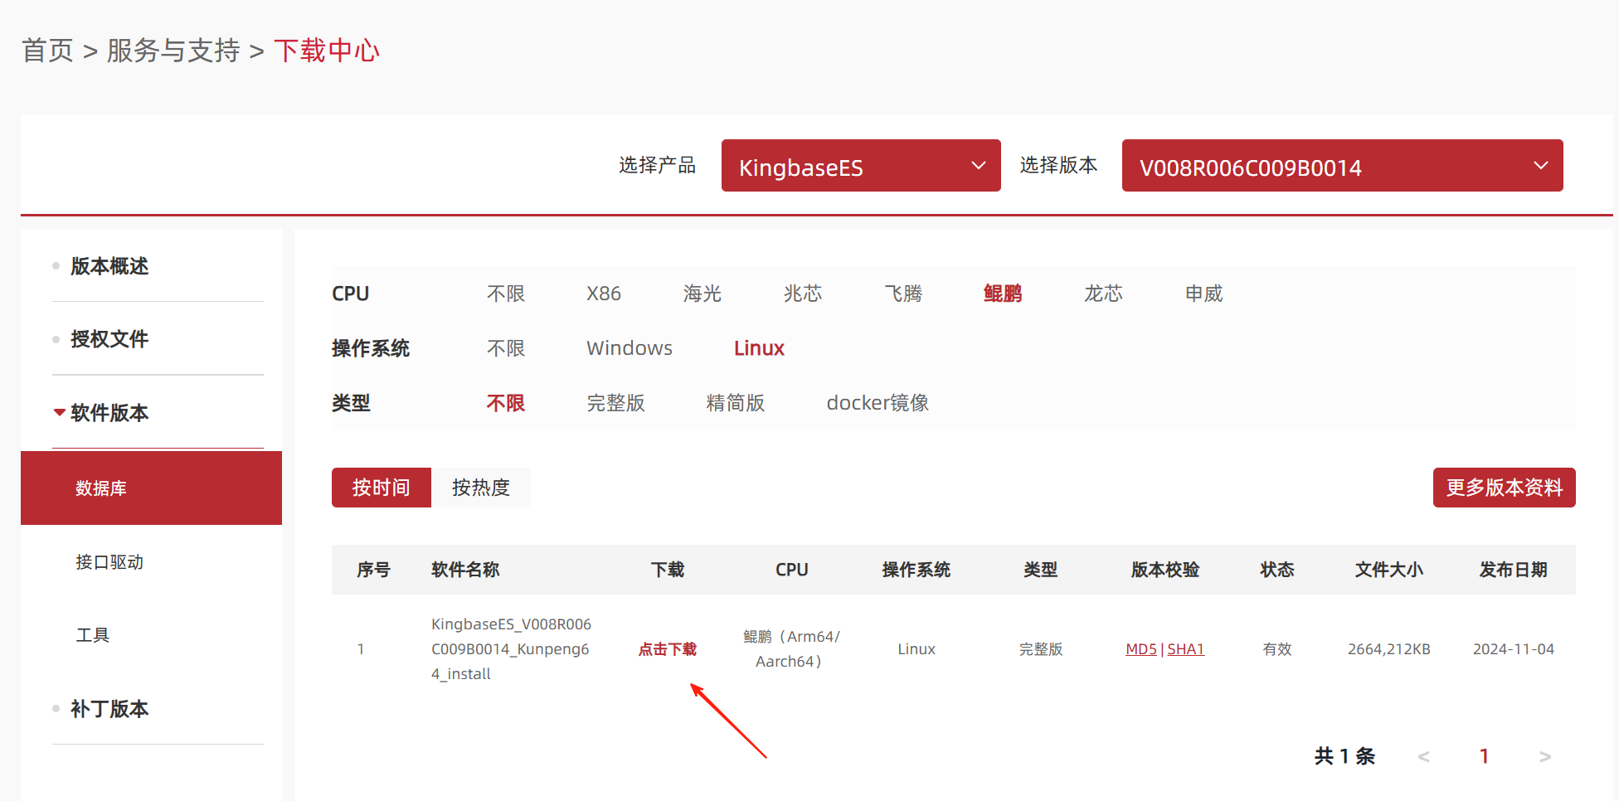Screen dimensions: 1619x801
Task: Collapse the 软件版本 sidebar section
Action: 109,413
